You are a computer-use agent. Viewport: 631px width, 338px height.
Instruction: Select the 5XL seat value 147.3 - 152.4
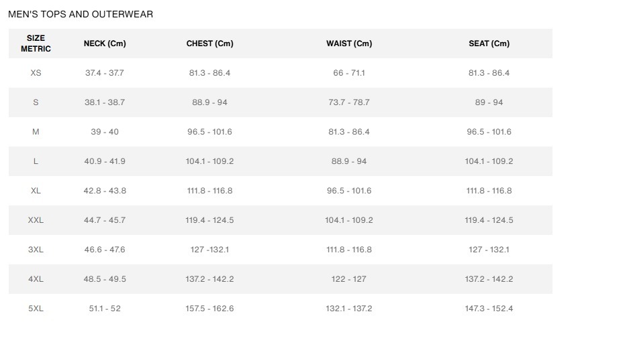[489, 309]
